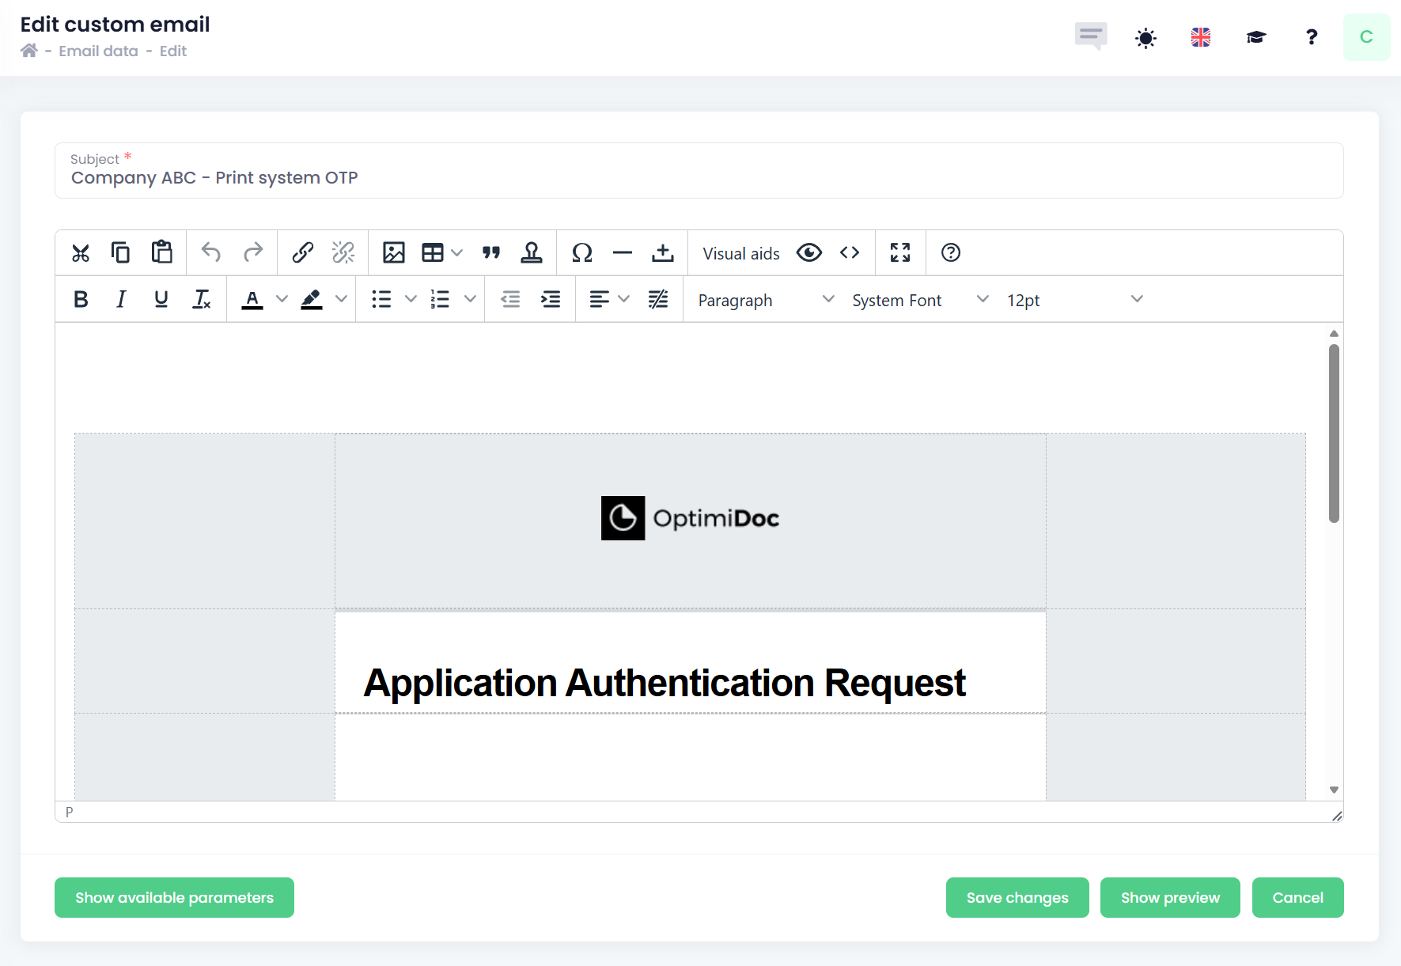Toggle the editor preview eye icon

click(x=809, y=253)
